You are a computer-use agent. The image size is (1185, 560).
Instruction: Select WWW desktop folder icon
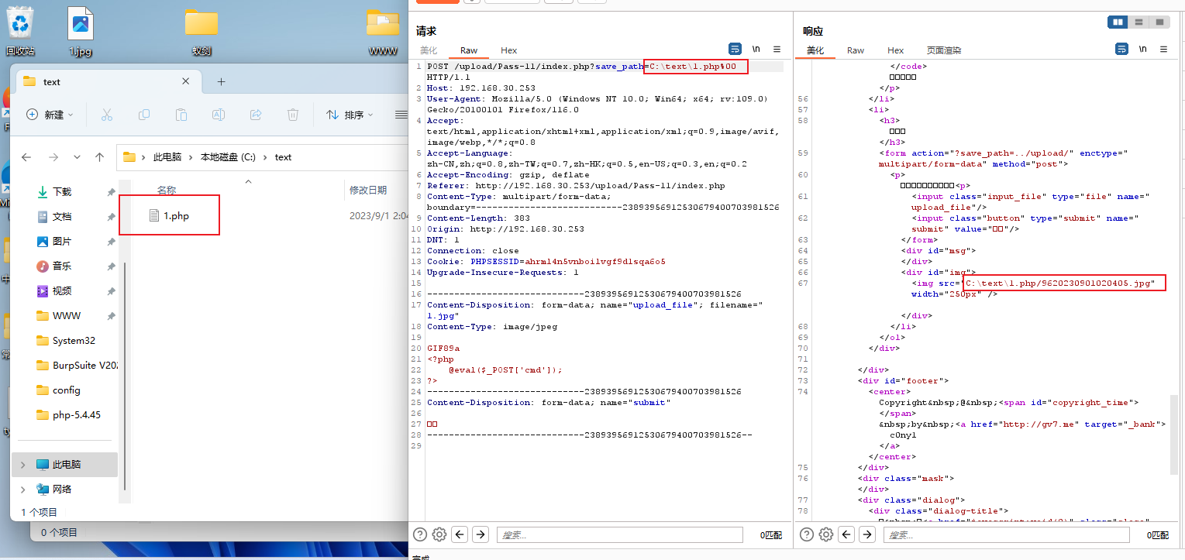point(383,32)
